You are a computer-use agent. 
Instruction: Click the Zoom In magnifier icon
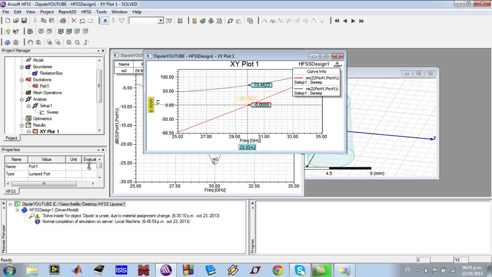point(50,43)
